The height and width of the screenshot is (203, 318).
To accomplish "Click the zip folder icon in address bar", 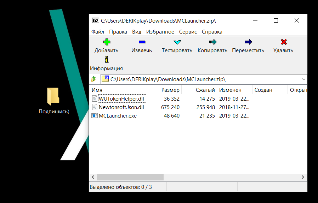I will click(105, 79).
